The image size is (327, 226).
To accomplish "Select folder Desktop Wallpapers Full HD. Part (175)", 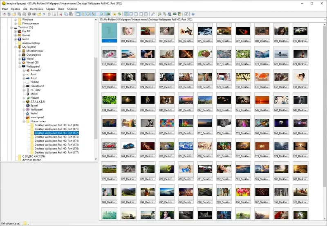I will coord(56,145).
